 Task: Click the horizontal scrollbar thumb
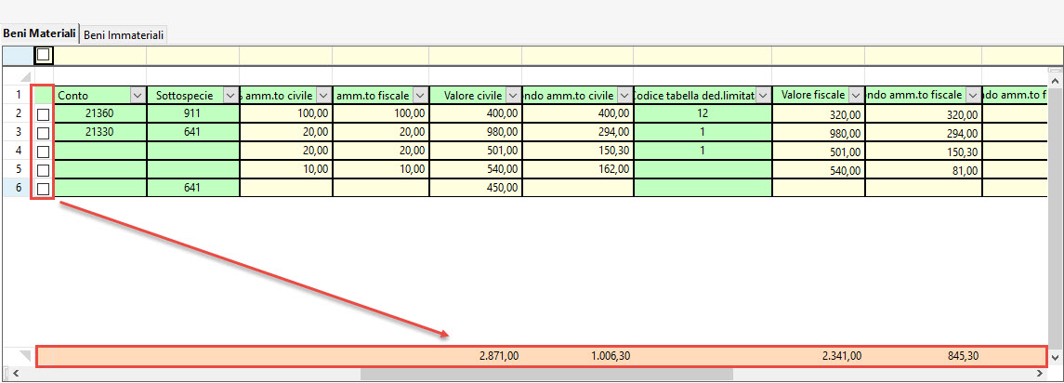[547, 374]
